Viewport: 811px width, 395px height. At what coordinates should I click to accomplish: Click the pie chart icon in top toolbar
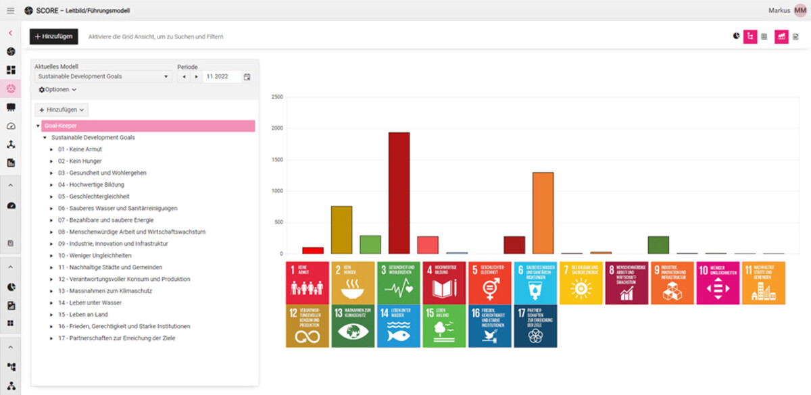[x=736, y=36]
